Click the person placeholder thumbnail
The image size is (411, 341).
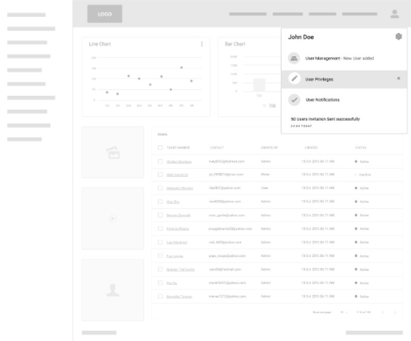(x=112, y=290)
